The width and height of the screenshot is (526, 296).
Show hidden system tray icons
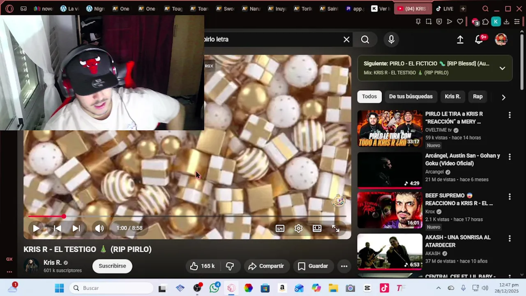point(438,288)
